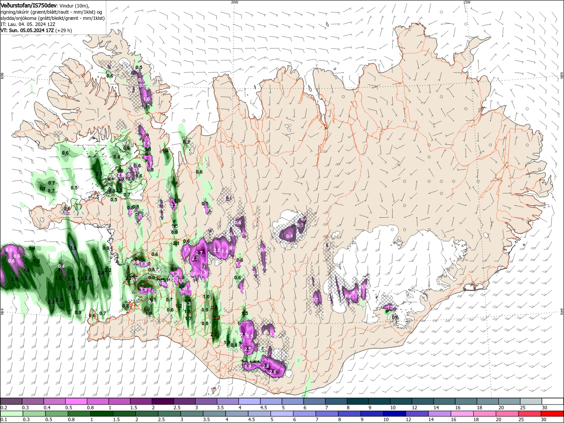Click the '15W' longitude label at top
The width and height of the screenshot is (564, 423).
467,2
